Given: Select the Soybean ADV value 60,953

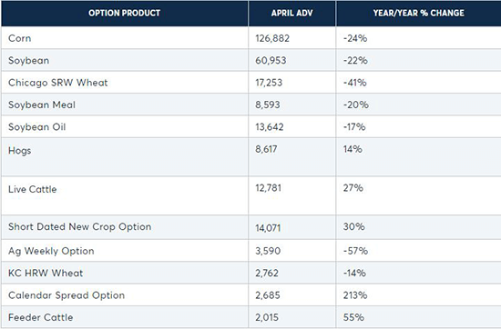Looking at the screenshot, I should click(271, 61).
